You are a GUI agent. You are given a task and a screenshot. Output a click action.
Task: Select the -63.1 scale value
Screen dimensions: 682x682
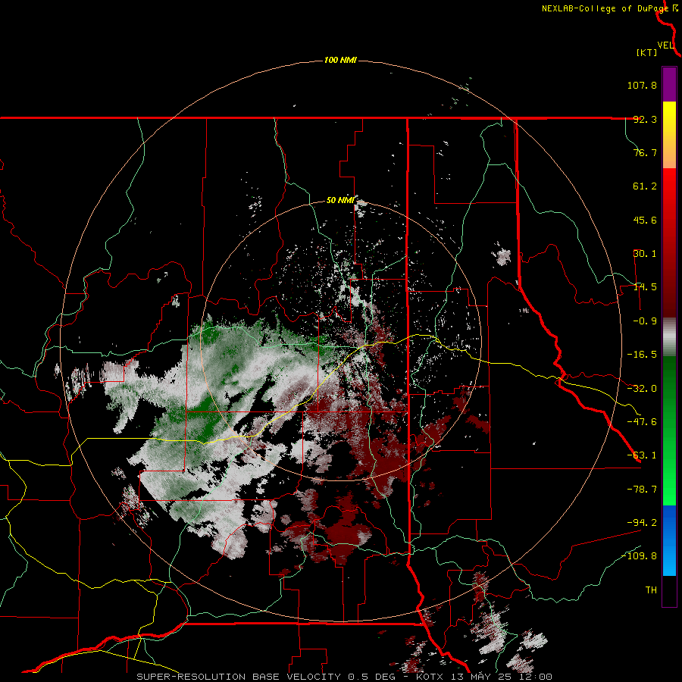tap(642, 455)
